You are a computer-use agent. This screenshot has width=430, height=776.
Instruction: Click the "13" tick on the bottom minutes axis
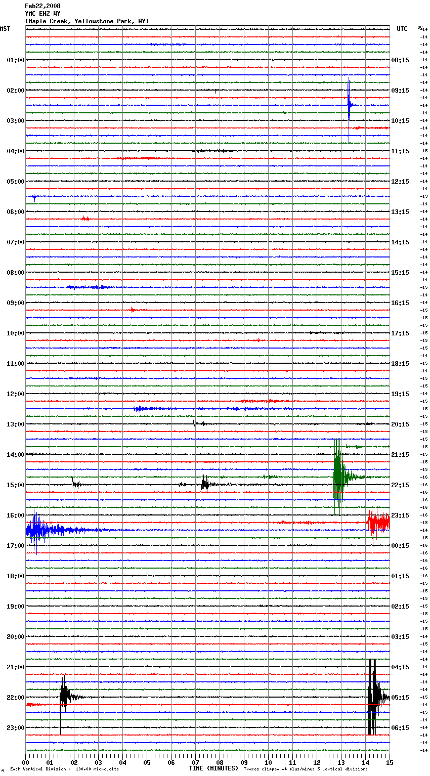point(341,762)
